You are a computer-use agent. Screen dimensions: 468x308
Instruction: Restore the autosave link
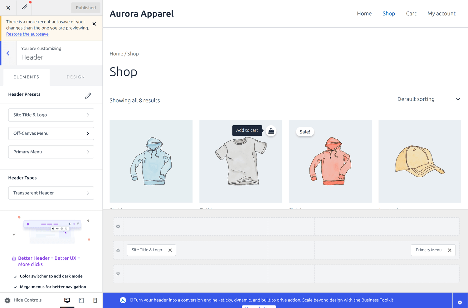27,34
